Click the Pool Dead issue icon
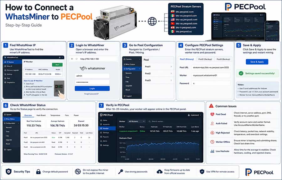The height and width of the screenshot is (180, 282). click(212, 114)
